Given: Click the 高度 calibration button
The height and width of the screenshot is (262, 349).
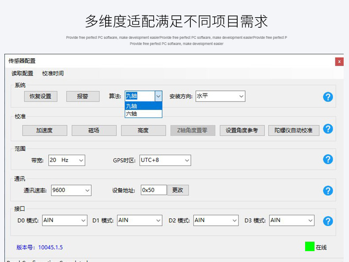Looking at the screenshot, I should [143, 131].
